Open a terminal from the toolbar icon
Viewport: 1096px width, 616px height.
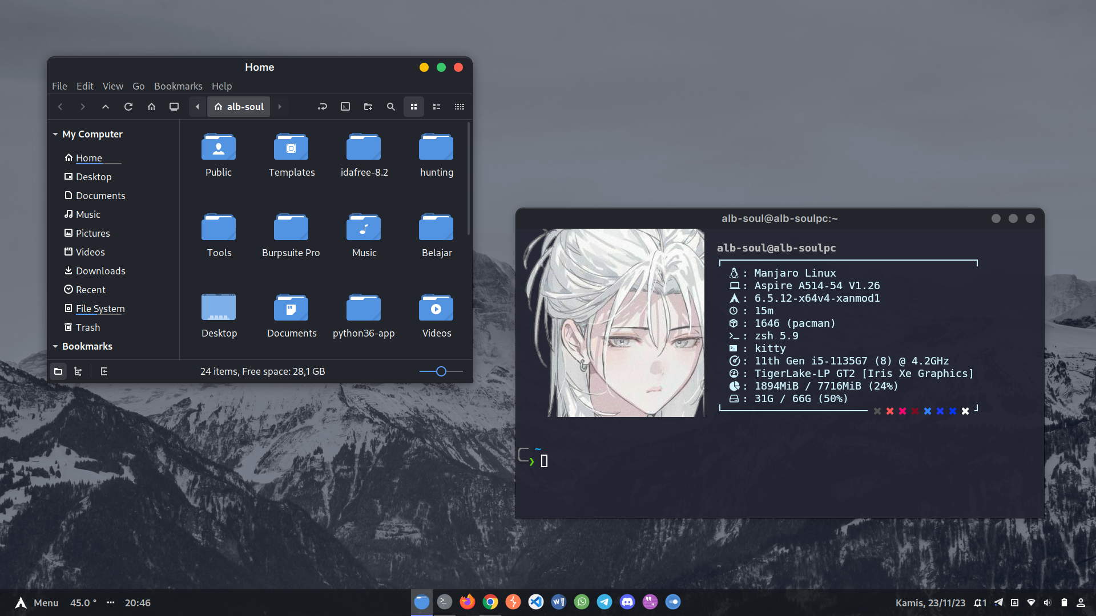(345, 107)
